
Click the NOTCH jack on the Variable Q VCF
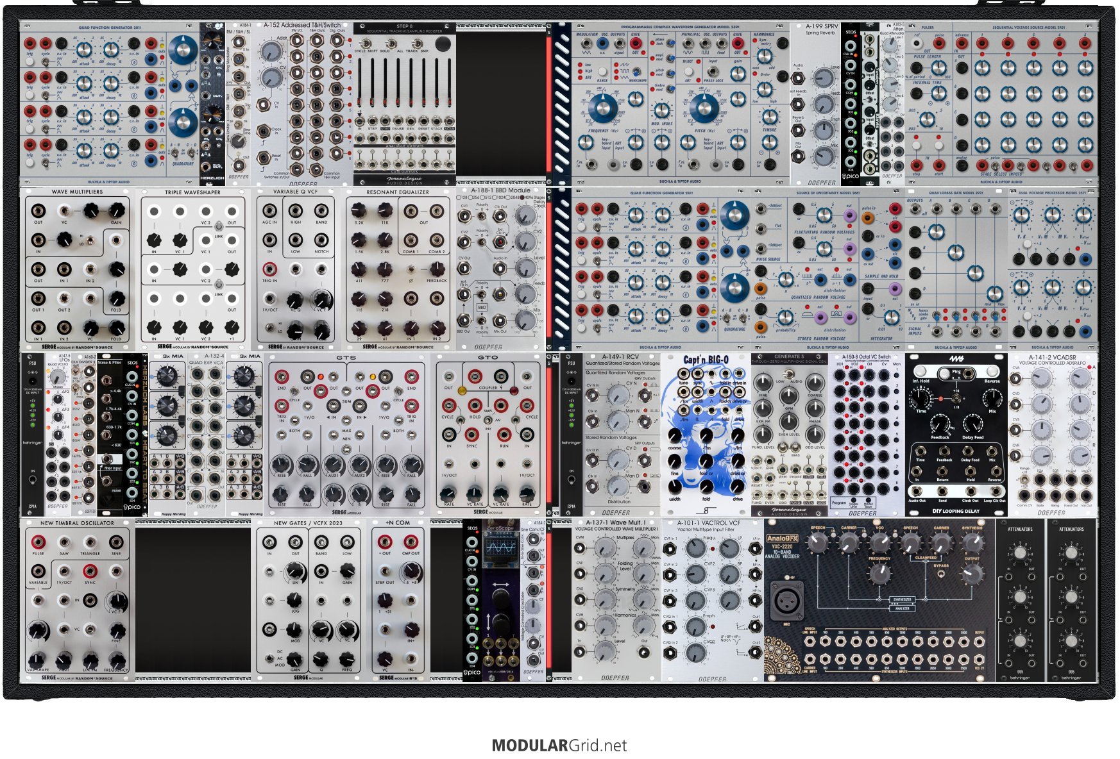321,240
